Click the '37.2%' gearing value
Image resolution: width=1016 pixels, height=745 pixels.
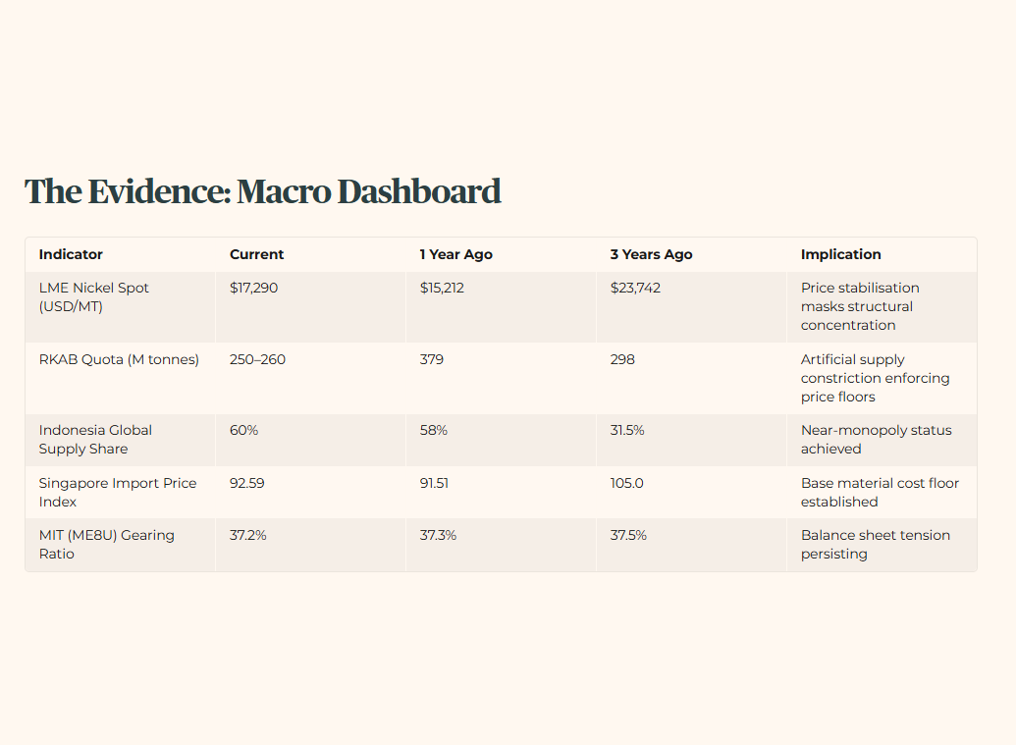coord(247,535)
